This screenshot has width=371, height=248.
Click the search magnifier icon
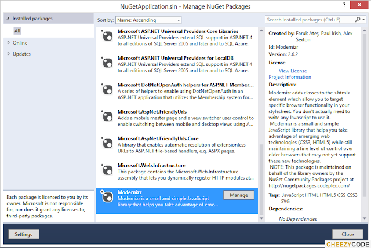358,20
